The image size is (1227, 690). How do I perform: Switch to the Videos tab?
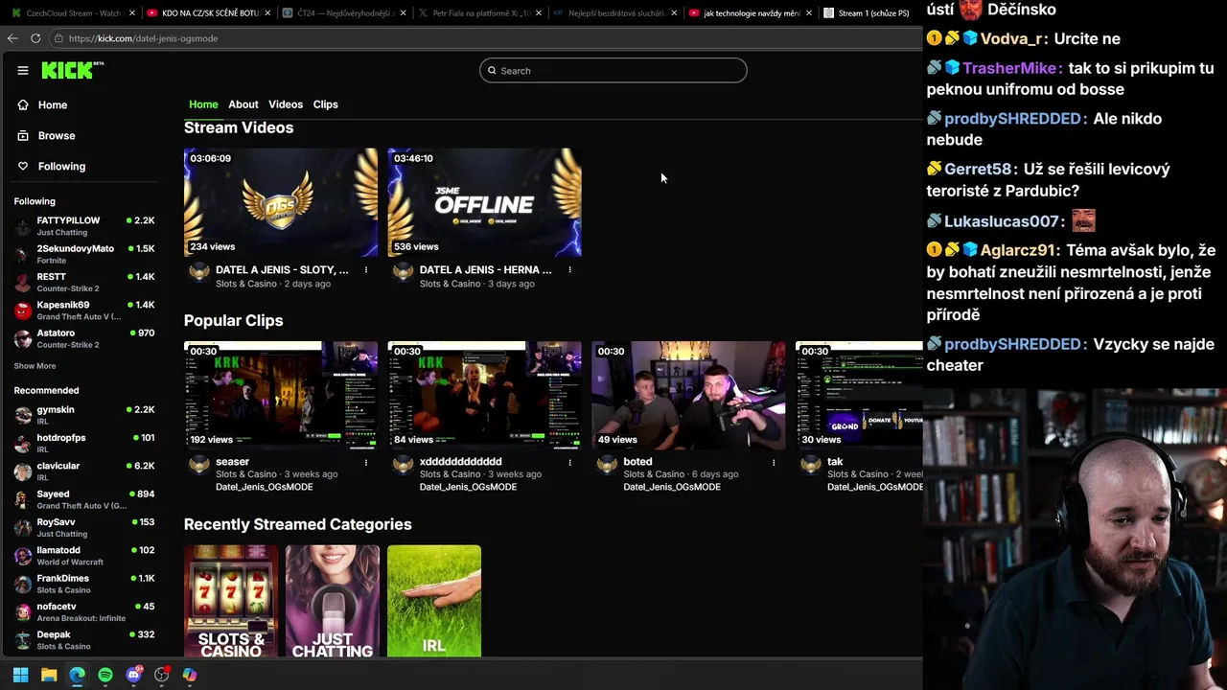[286, 104]
